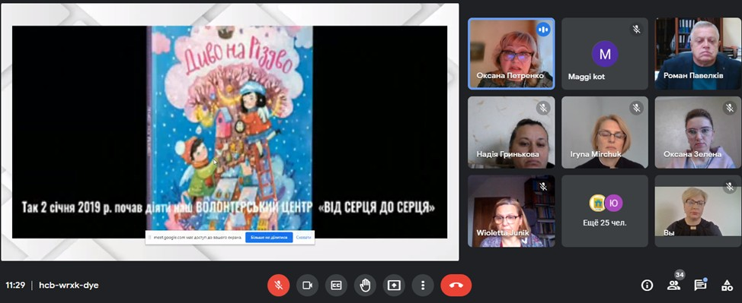Click the Maggi kot participant tile
The height and width of the screenshot is (303, 742).
[605, 54]
